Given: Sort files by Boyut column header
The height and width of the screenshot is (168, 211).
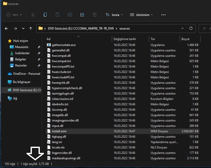Looking at the screenshot, I should [x=185, y=39].
